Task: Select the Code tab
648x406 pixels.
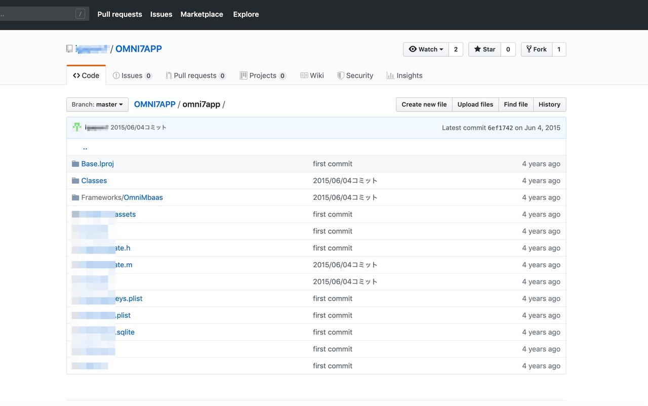Action: [x=86, y=75]
